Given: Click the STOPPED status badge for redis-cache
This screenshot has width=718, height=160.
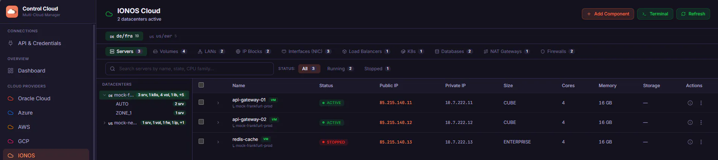Looking at the screenshot, I should tap(333, 142).
